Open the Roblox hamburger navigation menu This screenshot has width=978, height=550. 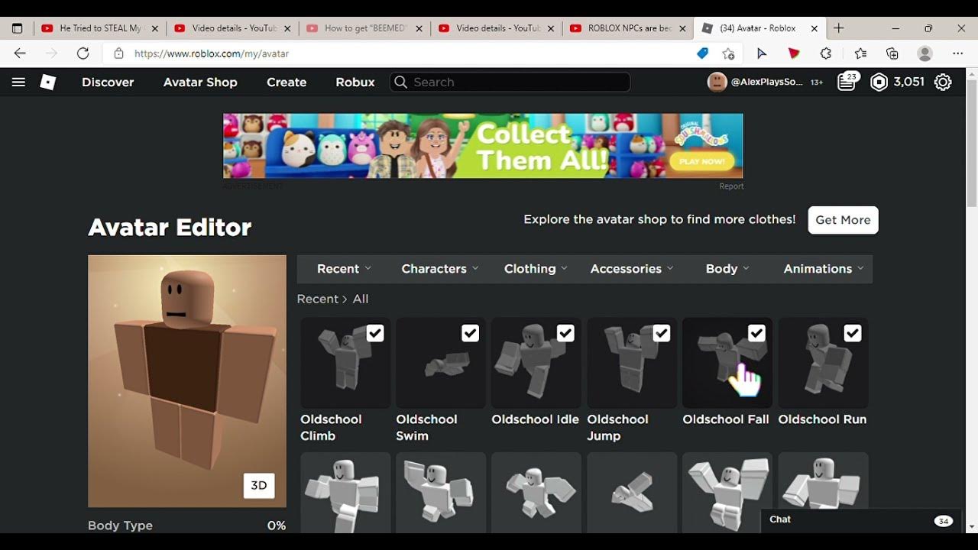tap(18, 82)
